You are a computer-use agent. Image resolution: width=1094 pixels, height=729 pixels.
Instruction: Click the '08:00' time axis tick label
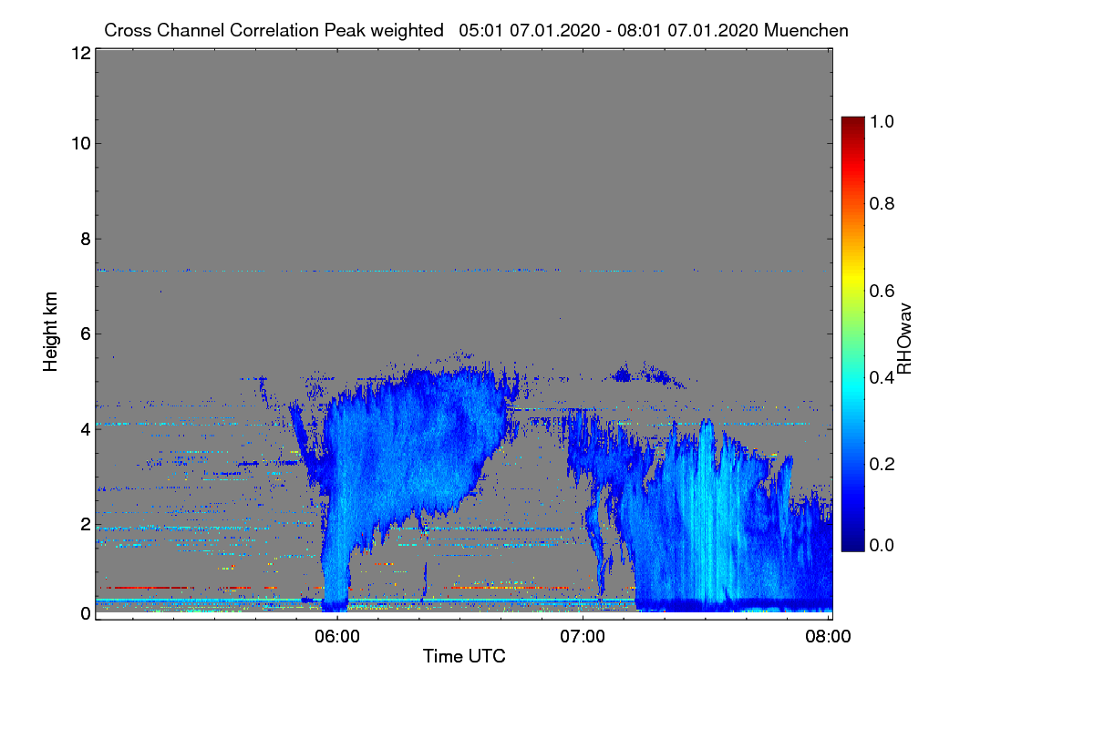pos(829,636)
